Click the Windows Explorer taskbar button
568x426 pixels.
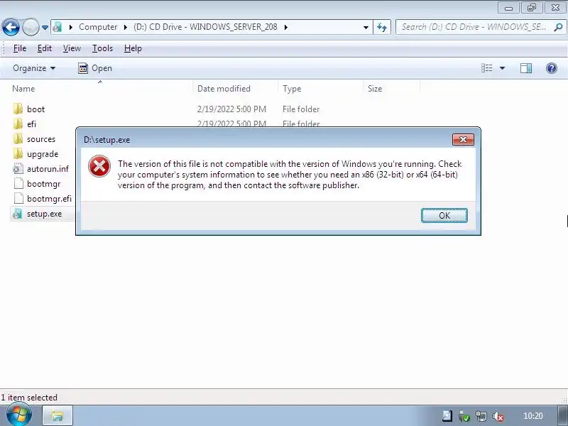(58, 416)
